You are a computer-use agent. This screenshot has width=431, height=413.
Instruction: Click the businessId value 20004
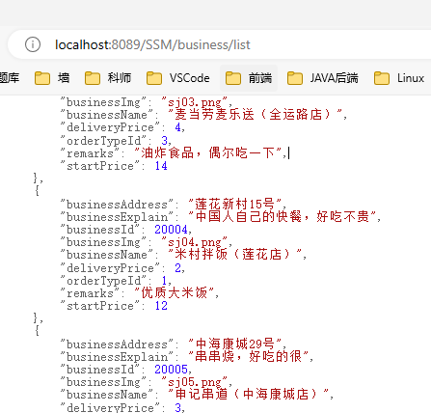pyautogui.click(x=171, y=230)
